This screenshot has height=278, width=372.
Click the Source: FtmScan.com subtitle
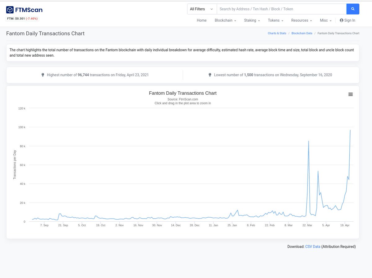tap(183, 99)
